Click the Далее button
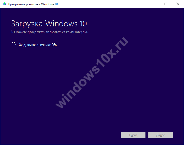 coord(160,135)
